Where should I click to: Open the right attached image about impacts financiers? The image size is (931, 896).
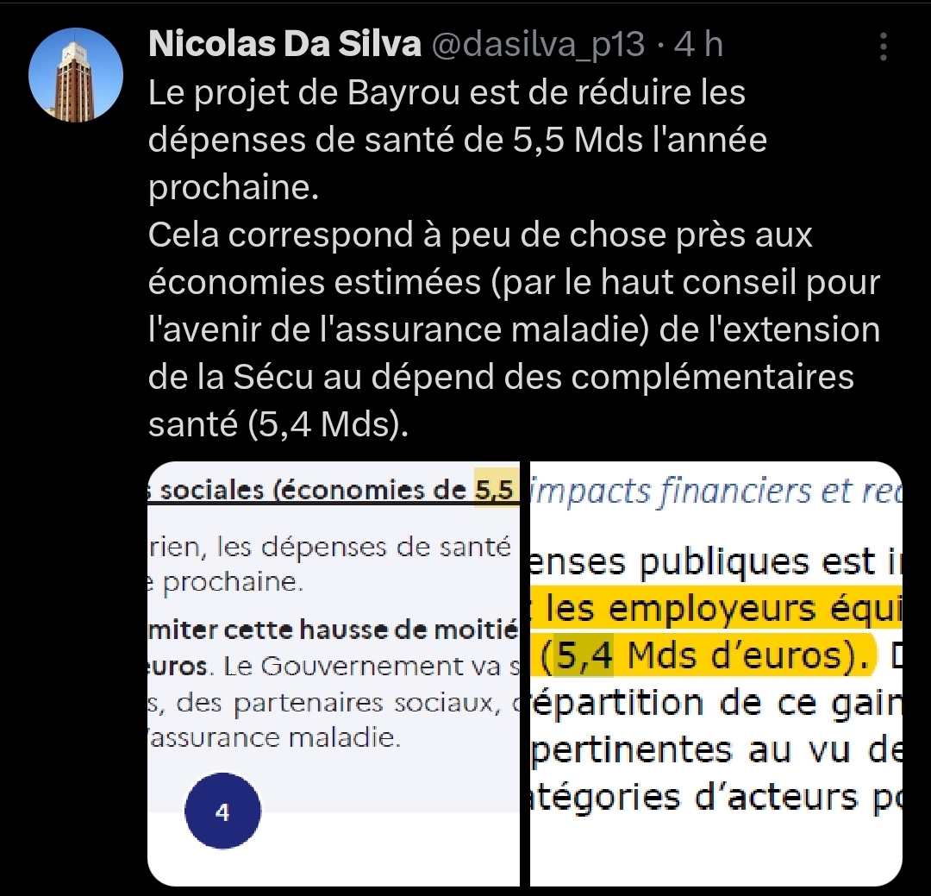pyautogui.click(x=715, y=674)
